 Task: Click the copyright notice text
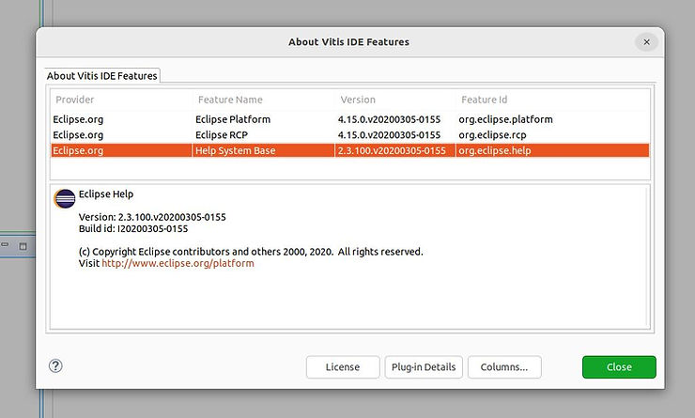pos(251,252)
